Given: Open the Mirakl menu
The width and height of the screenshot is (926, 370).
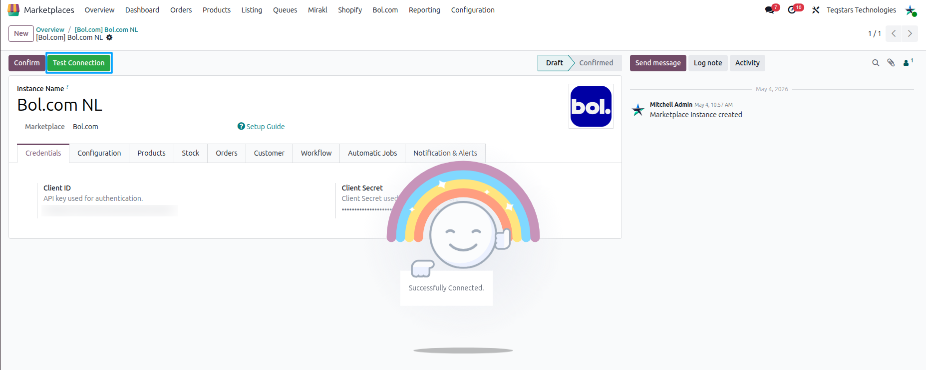Looking at the screenshot, I should click(317, 10).
